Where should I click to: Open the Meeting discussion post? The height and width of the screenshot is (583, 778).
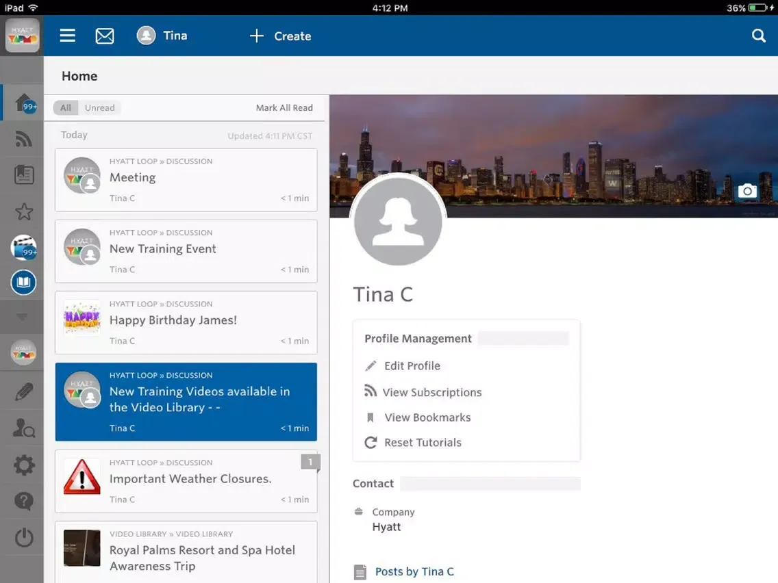186,180
